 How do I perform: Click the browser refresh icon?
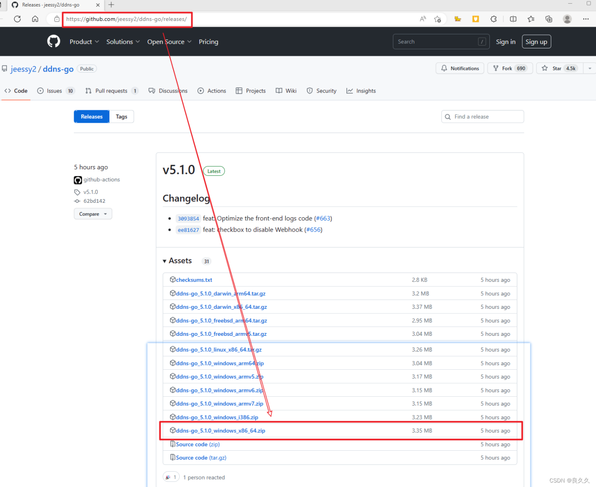click(17, 19)
